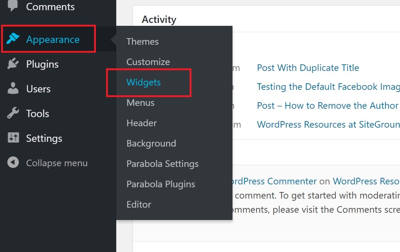Click the Appearance paintbrush icon

pos(13,39)
